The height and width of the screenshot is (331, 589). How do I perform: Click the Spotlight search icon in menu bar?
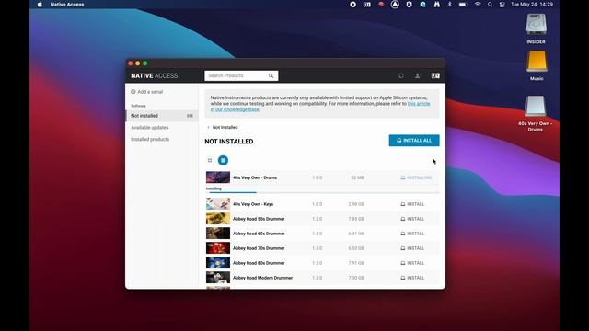click(490, 5)
